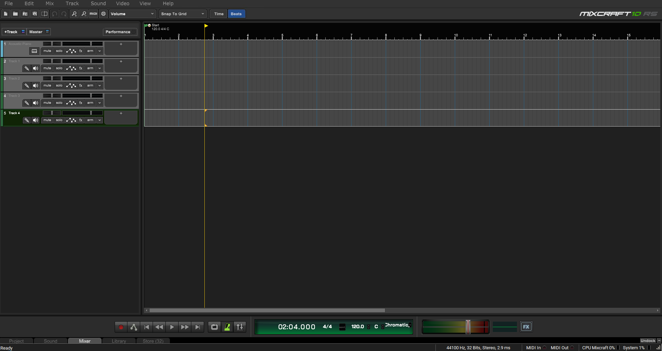Mute Track 4
The width and height of the screenshot is (662, 351).
(47, 120)
